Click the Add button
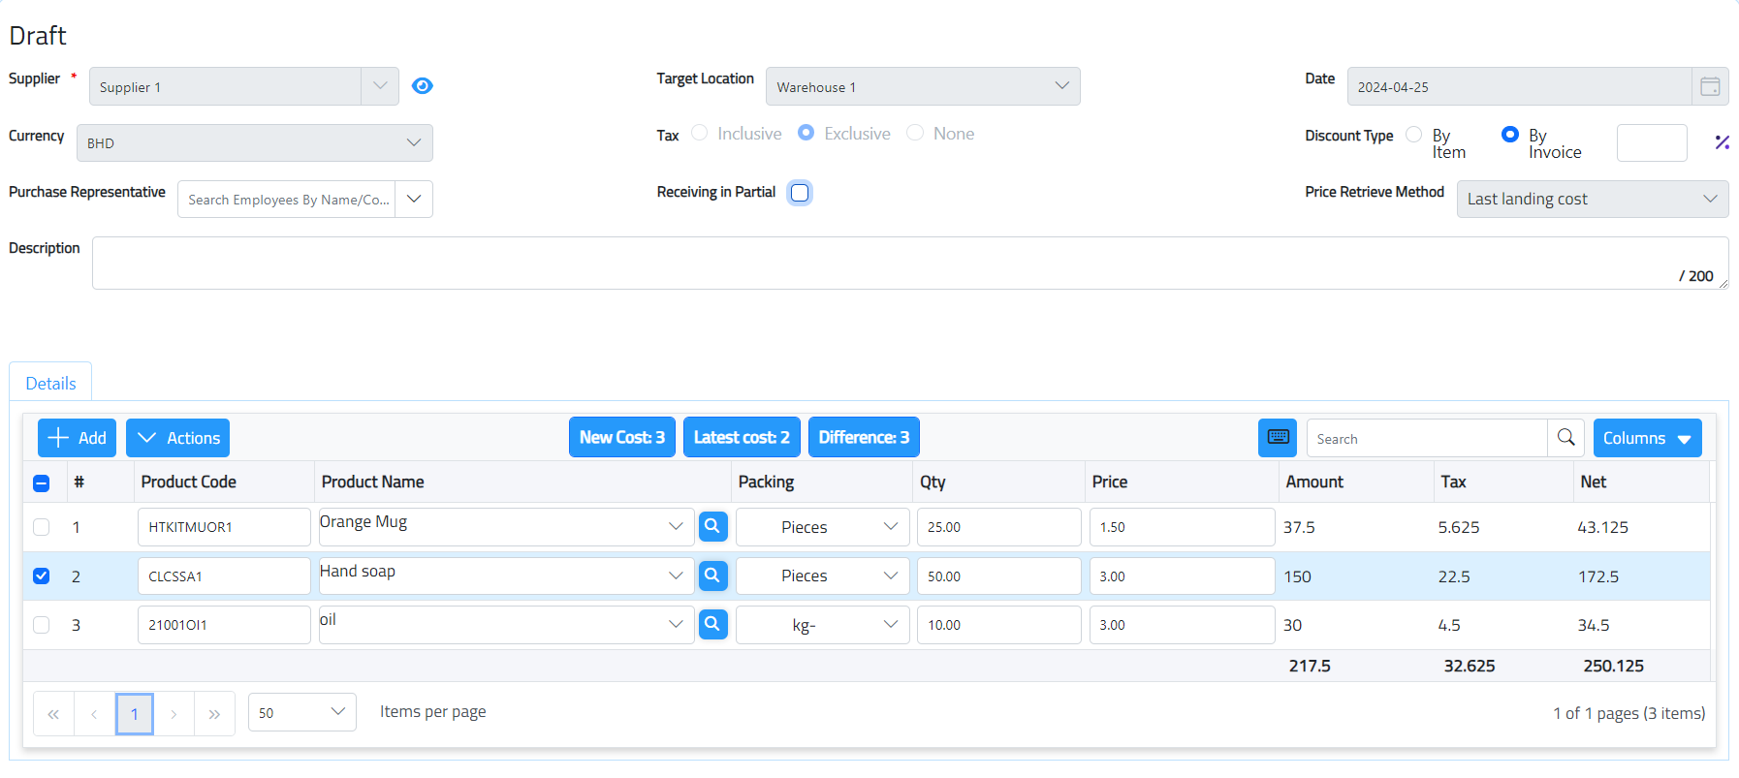The image size is (1739, 778). click(x=78, y=438)
